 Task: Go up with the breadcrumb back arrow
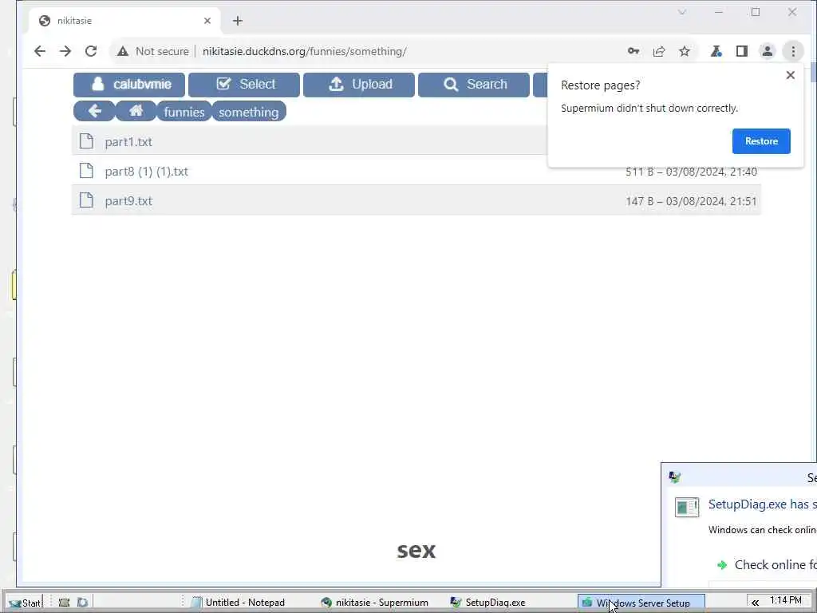[94, 111]
